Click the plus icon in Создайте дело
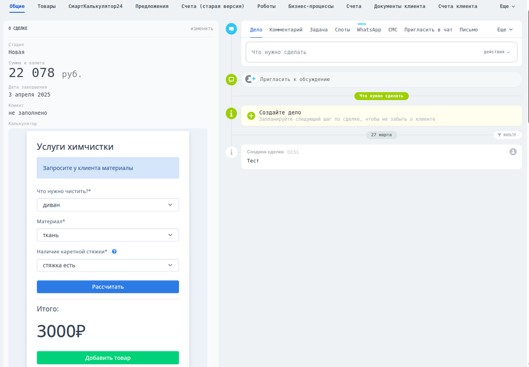 pos(251,116)
